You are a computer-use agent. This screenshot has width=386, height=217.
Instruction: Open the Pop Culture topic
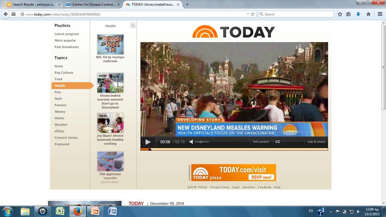[64, 73]
